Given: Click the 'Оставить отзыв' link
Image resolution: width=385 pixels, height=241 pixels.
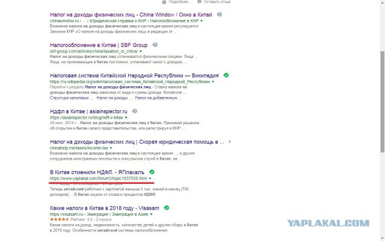Looking at the screenshot, I should [x=217, y=2].
